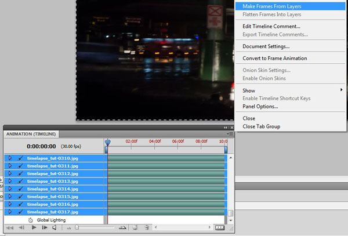Select Edit Timeline Comment menu item
This screenshot has width=348, height=236.
point(291,26)
